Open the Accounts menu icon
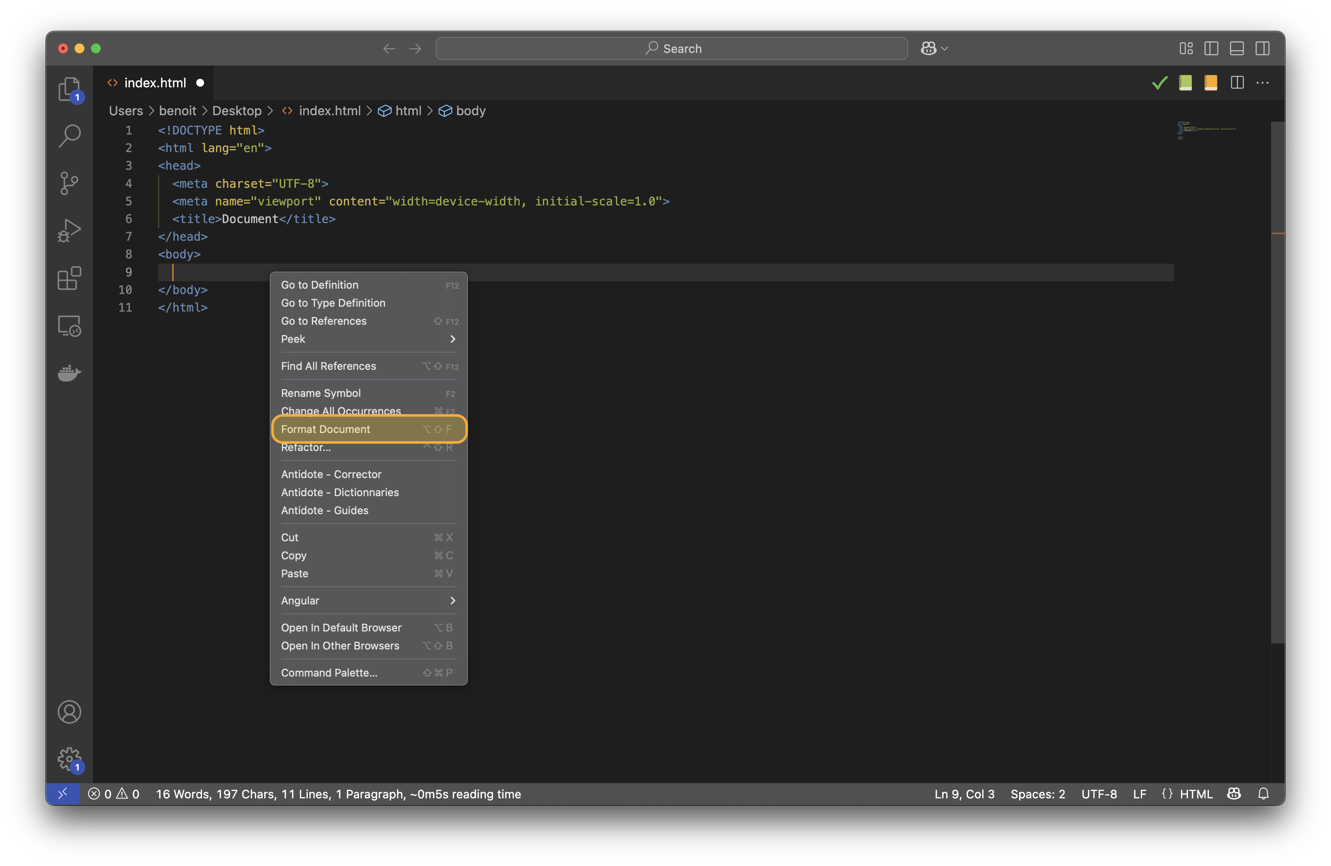The image size is (1331, 866). tap(69, 711)
